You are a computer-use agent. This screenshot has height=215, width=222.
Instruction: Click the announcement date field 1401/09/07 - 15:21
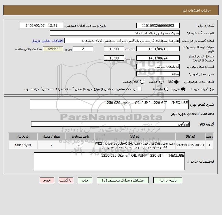(x=41, y=25)
